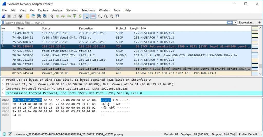The image size is (263, 137).
Task: Open the Expression dialog
Action: click(246, 23)
